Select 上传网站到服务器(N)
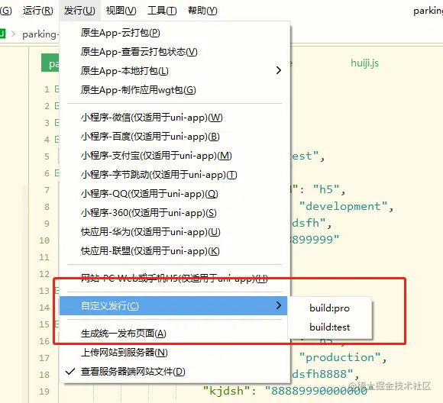Screen dimensions: 443x403 pyautogui.click(x=175, y=353)
